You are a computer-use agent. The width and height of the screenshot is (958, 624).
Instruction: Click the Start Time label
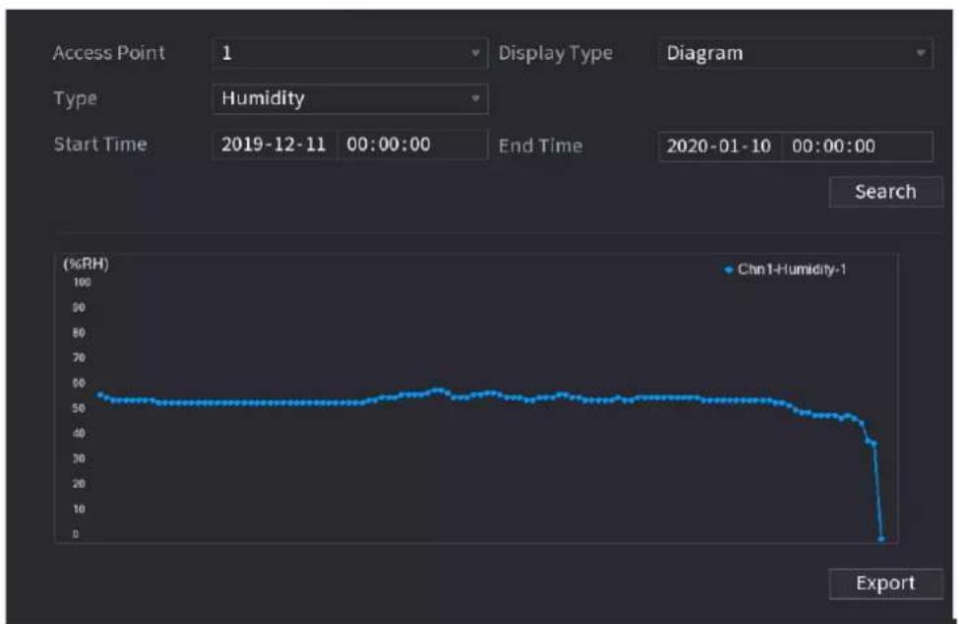[x=100, y=145]
